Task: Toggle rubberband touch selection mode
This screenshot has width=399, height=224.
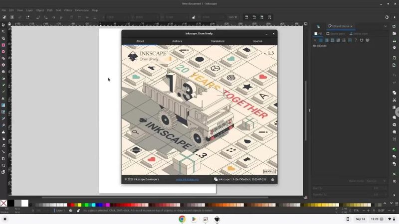Action: coord(27,17)
